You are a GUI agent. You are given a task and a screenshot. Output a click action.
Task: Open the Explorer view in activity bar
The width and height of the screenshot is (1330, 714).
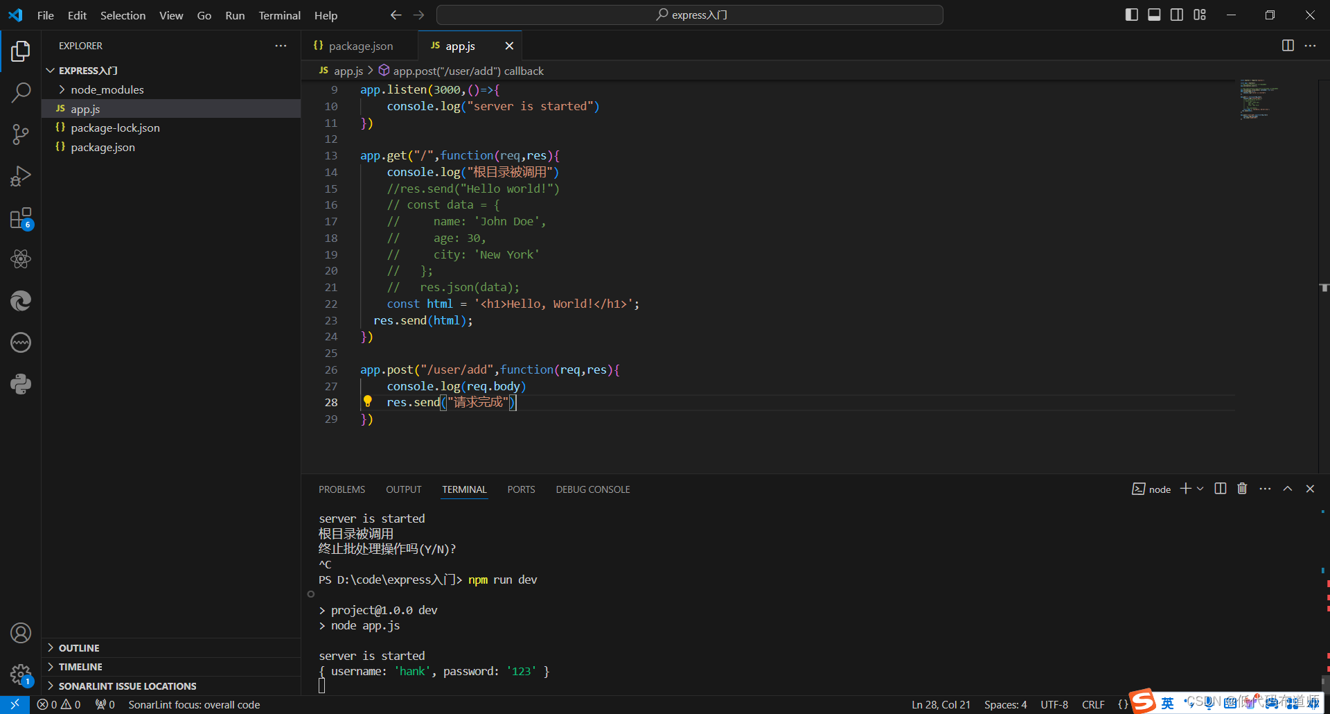(x=21, y=51)
